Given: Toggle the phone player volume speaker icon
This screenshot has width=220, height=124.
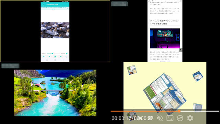Looking at the screenshot, I should 67,53.
